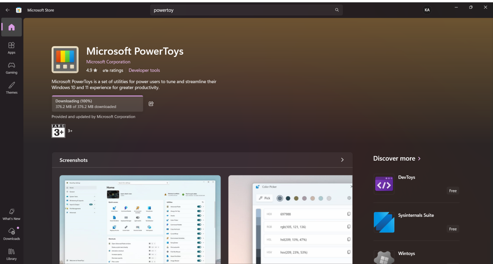Open Microsoft Corporation publisher link

pos(108,62)
